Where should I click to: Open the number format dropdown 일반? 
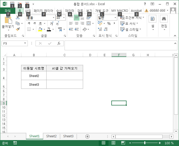(x=115, y=18)
